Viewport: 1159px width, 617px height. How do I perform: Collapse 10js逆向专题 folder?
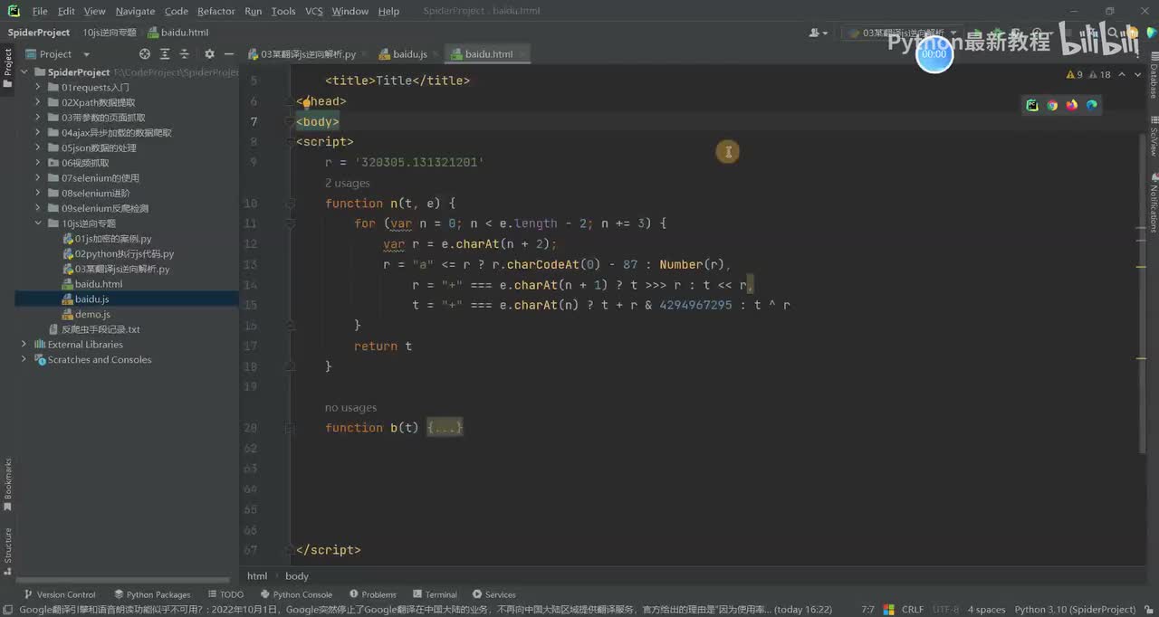(x=39, y=223)
